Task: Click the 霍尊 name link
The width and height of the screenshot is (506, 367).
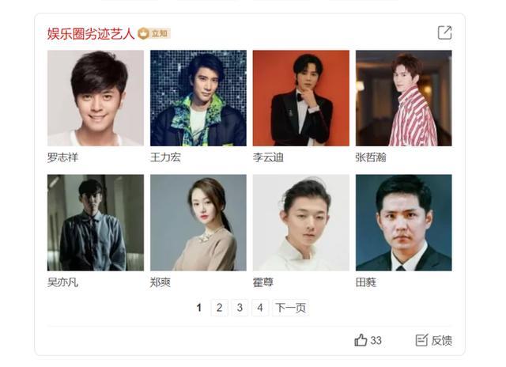Action: 263,282
